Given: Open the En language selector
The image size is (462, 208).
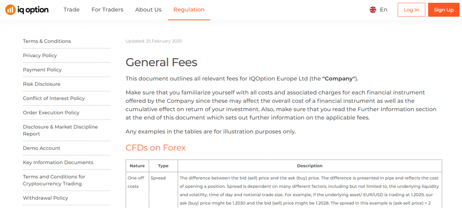Looking at the screenshot, I should tap(383, 10).
